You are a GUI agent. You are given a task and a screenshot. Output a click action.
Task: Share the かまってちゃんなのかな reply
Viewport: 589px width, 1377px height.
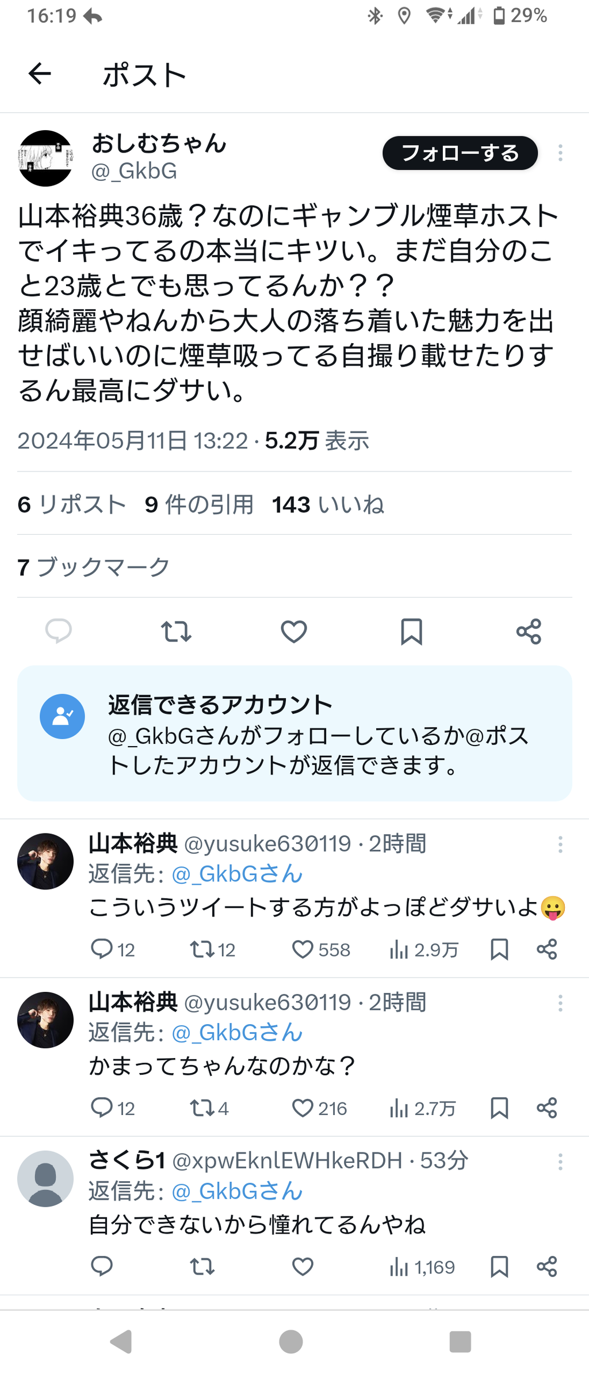(547, 1108)
